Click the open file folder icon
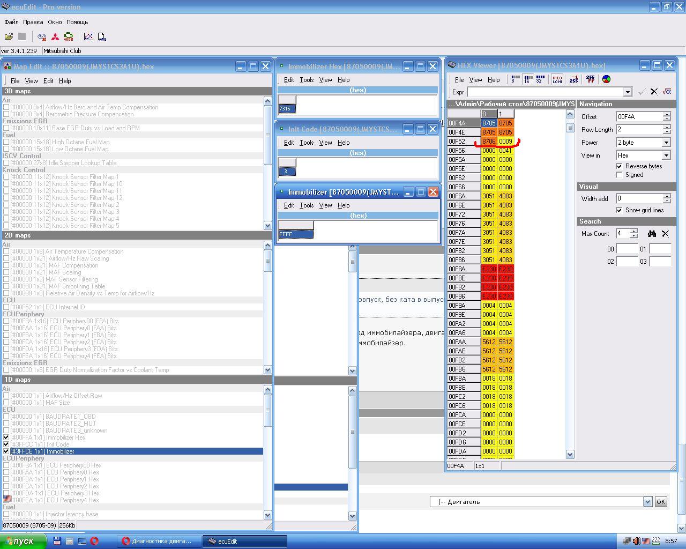Screen dimensions: 686x549 9,36
